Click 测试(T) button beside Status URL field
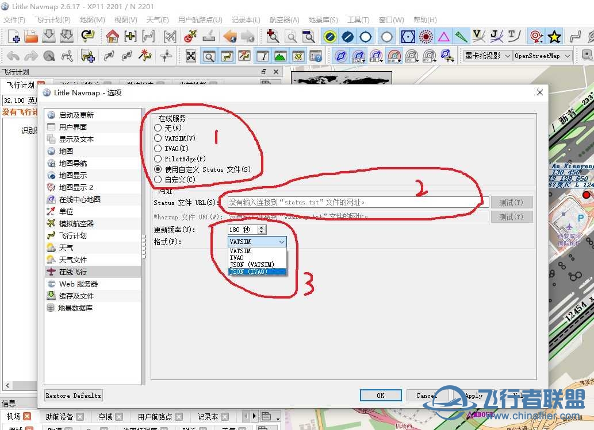This screenshot has width=594, height=430. tap(511, 202)
